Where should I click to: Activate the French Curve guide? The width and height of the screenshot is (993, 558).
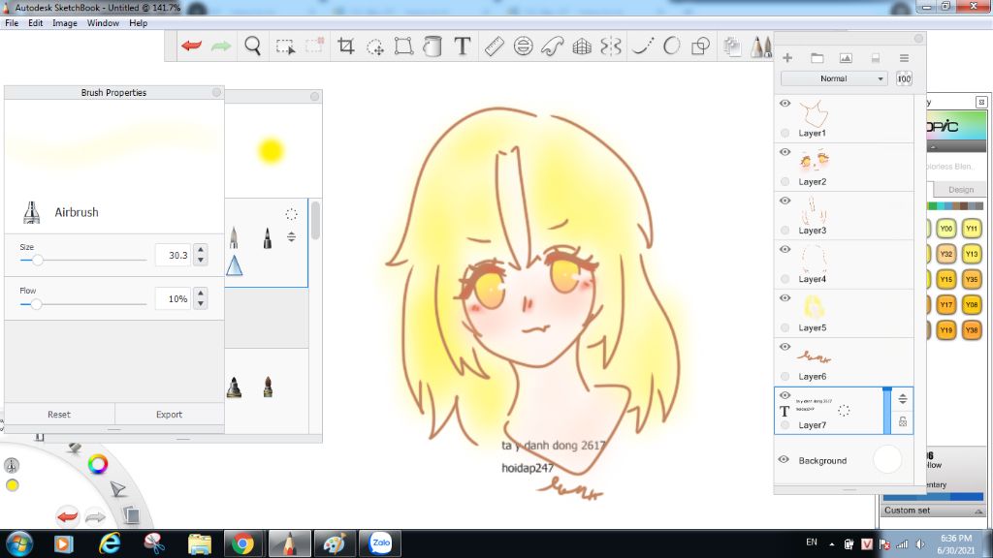pos(552,46)
